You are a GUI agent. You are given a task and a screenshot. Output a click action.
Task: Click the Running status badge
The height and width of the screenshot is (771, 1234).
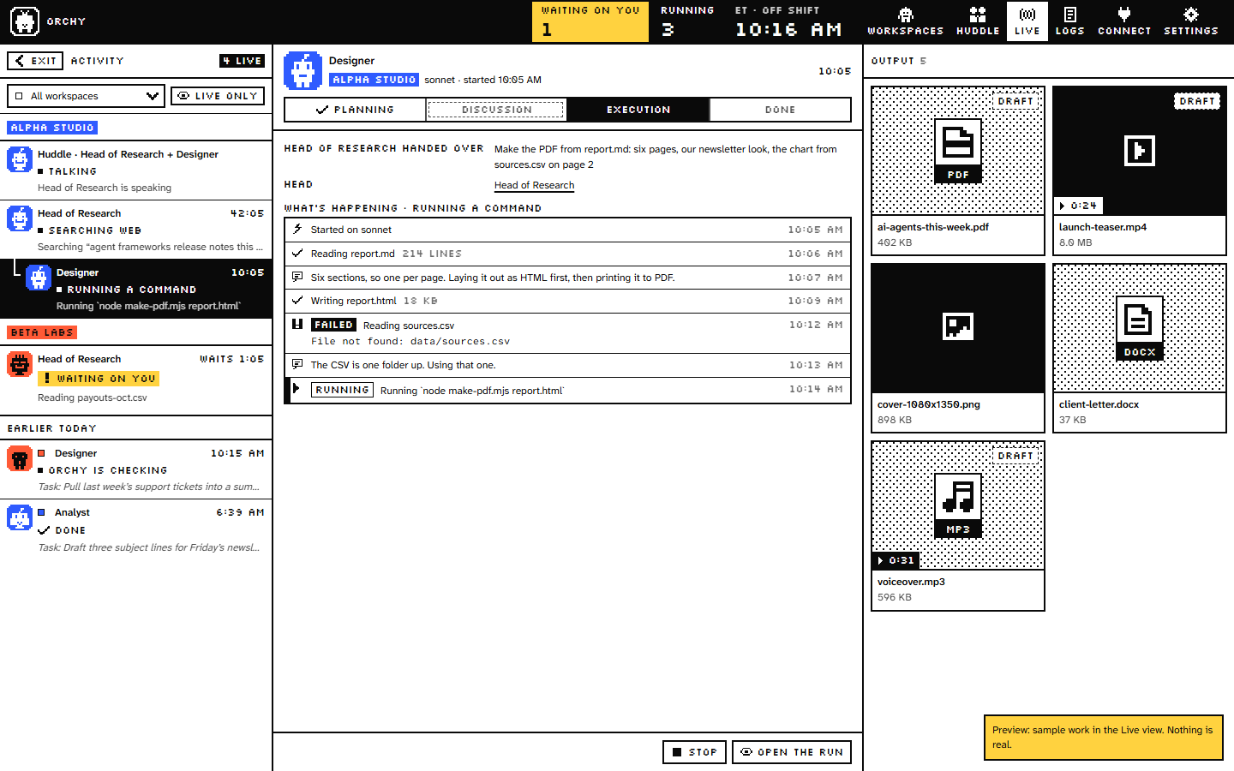point(342,390)
